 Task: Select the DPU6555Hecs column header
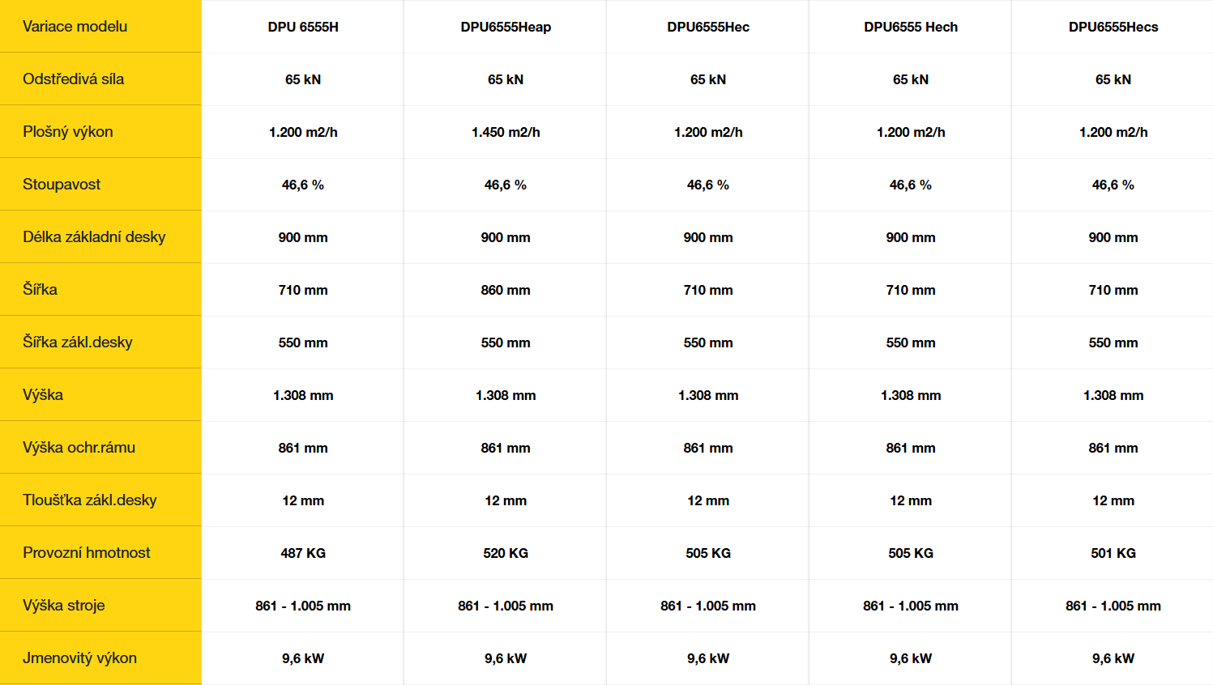tap(1113, 27)
